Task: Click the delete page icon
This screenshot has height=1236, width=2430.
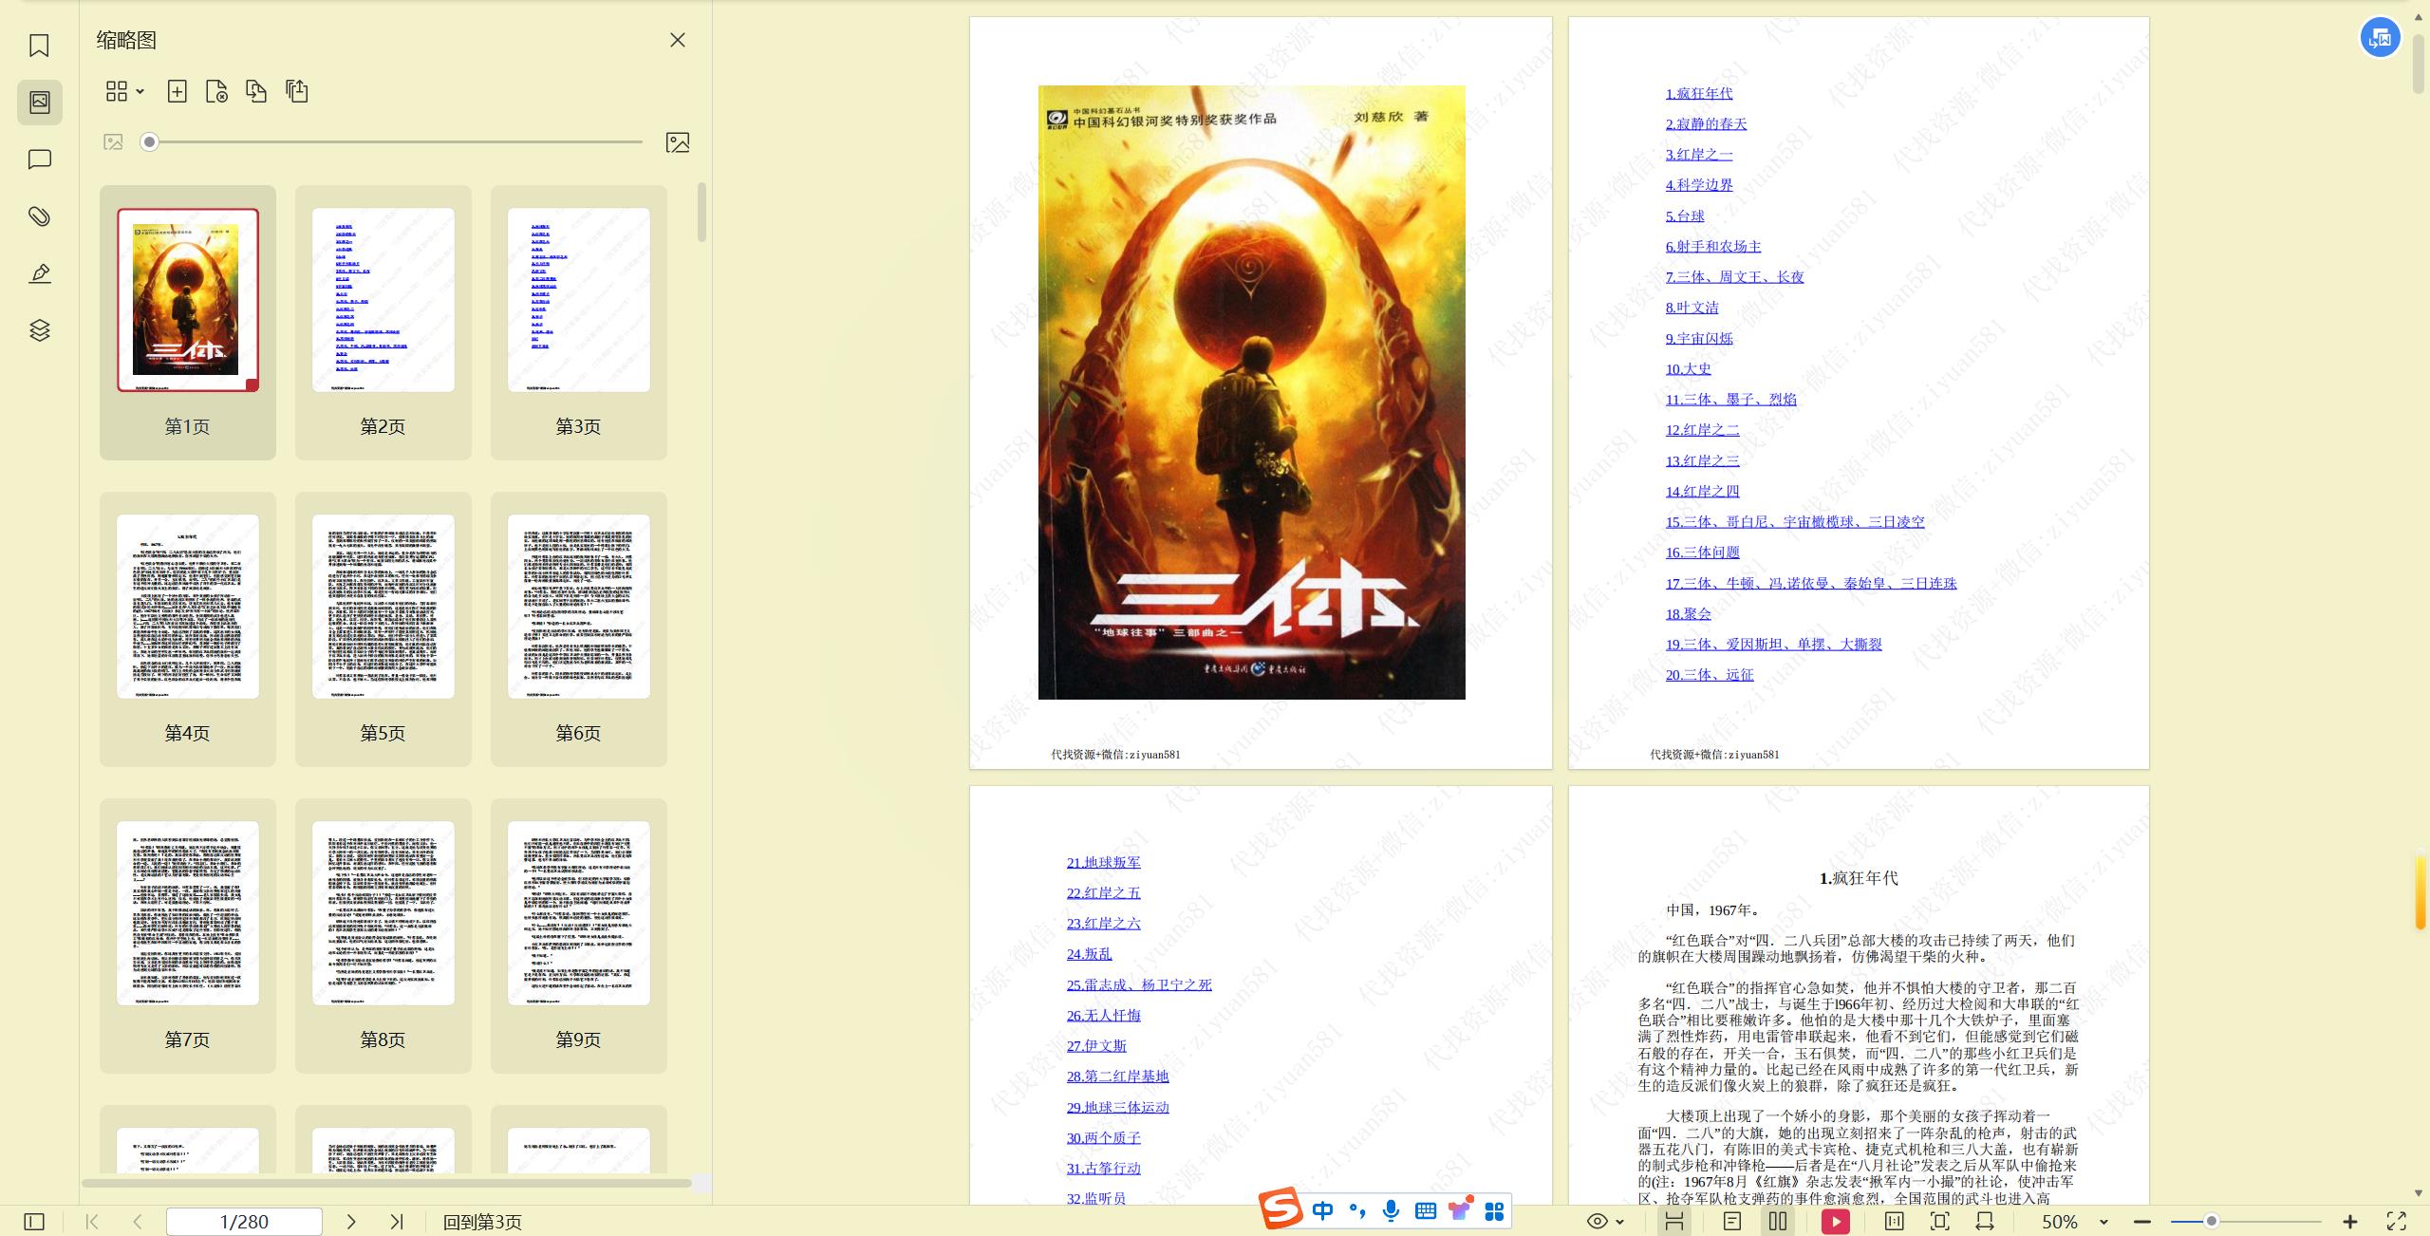Action: [217, 91]
